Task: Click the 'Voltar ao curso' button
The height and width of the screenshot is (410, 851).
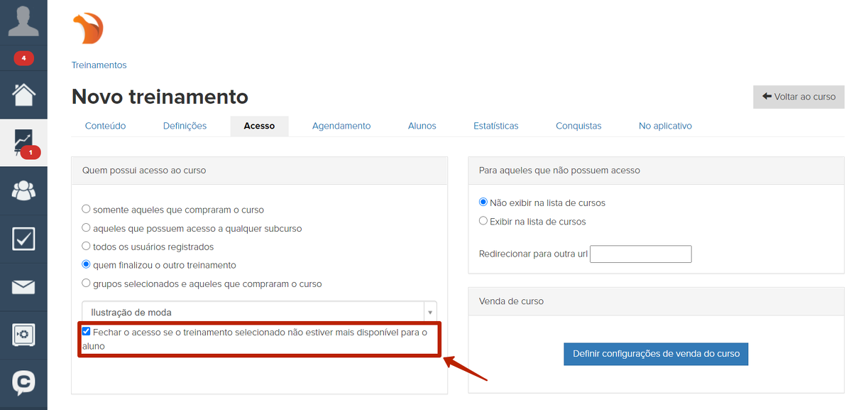Action: (x=798, y=97)
